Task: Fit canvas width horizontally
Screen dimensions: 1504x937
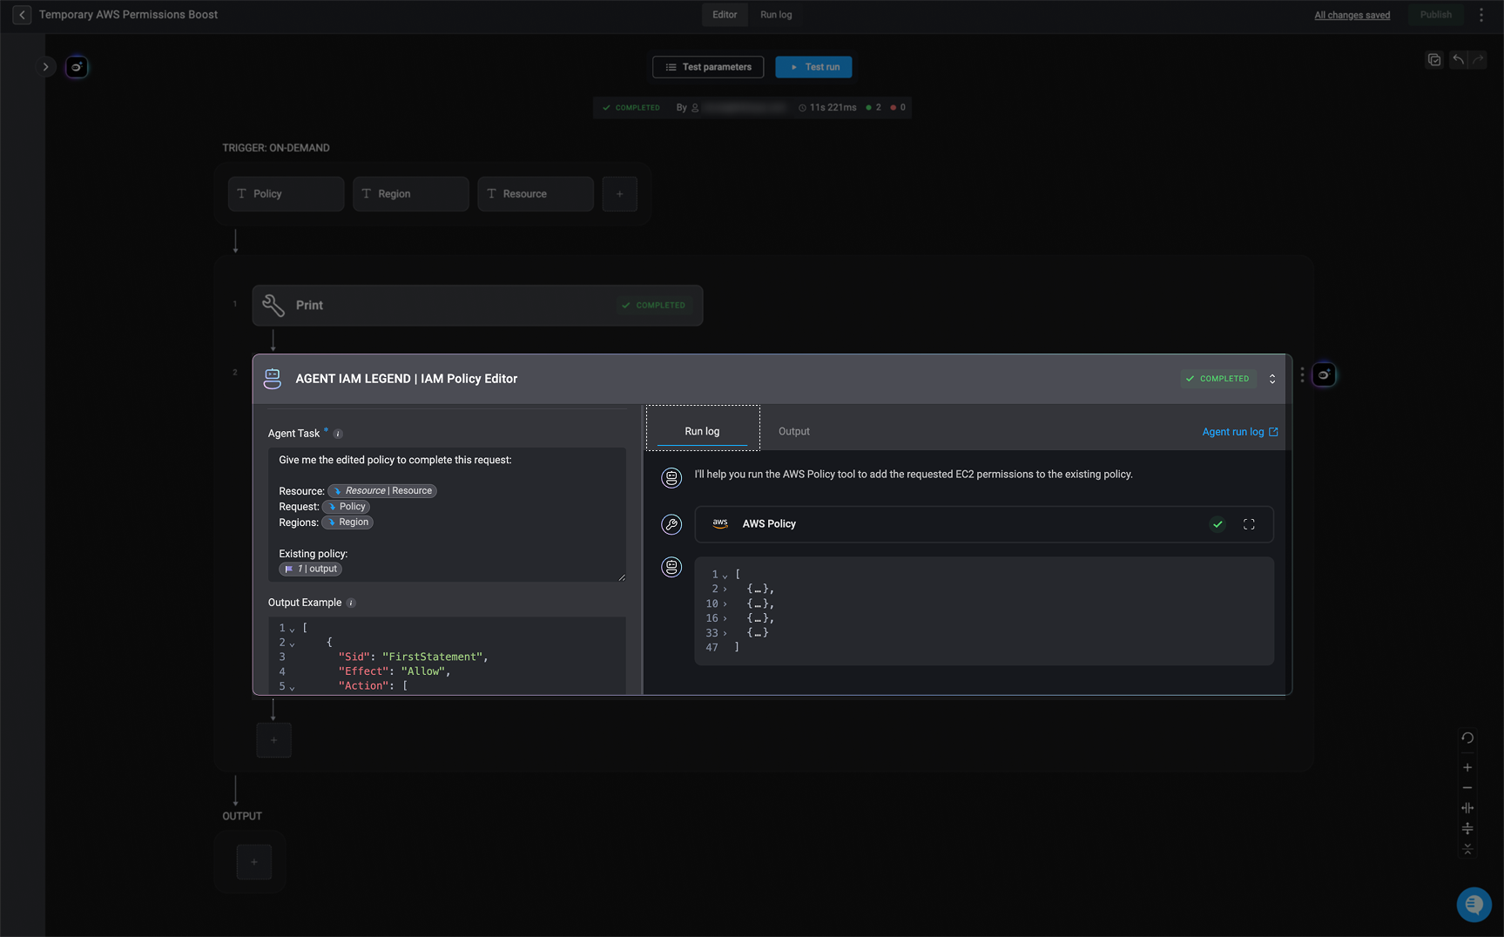Action: coord(1467,808)
